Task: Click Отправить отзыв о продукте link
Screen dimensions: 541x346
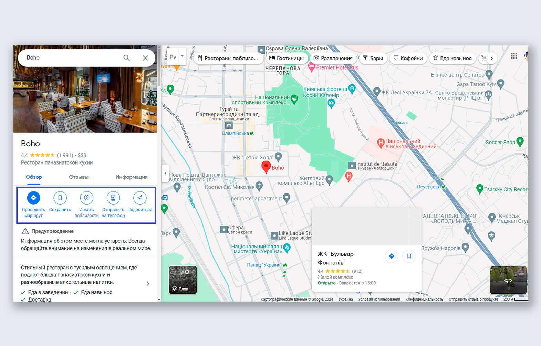Action: 473,299
